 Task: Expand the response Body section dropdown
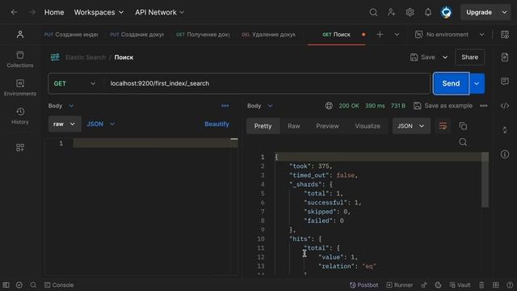(x=260, y=106)
